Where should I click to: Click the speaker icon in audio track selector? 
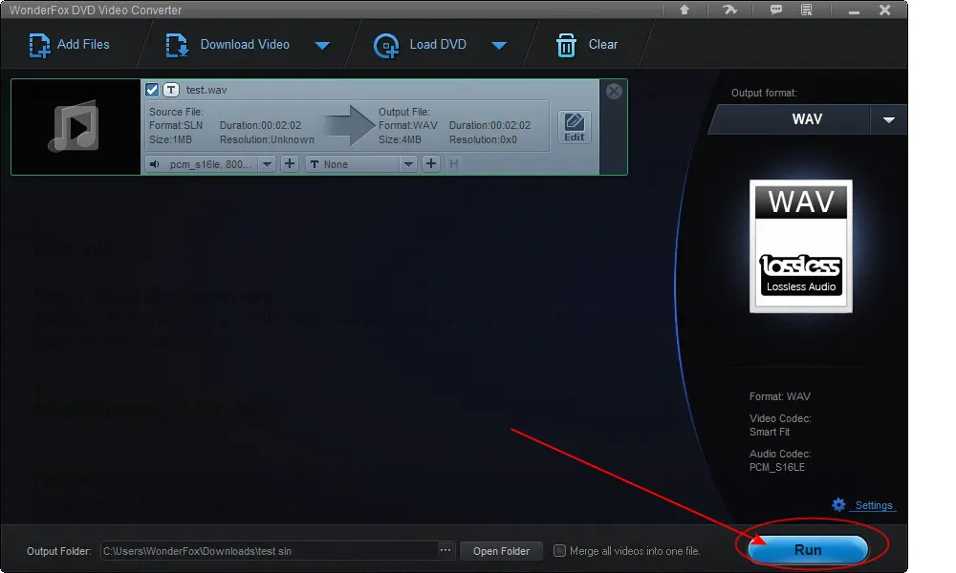155,164
